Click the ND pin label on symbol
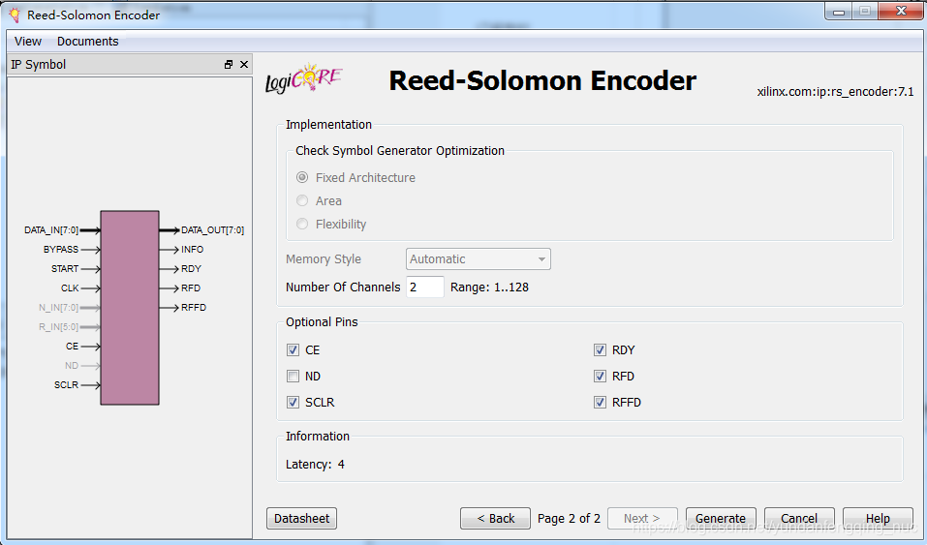 [72, 366]
